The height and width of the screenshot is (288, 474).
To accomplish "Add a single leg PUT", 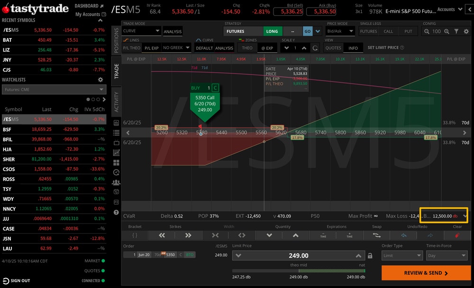I will click(x=408, y=31).
